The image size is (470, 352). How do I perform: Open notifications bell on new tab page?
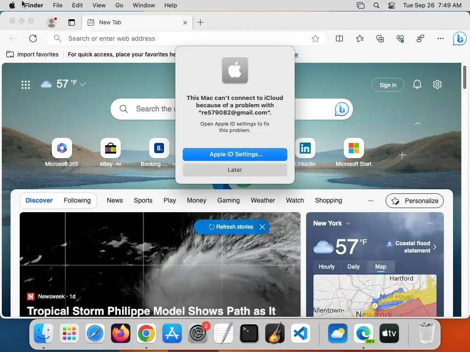point(417,84)
